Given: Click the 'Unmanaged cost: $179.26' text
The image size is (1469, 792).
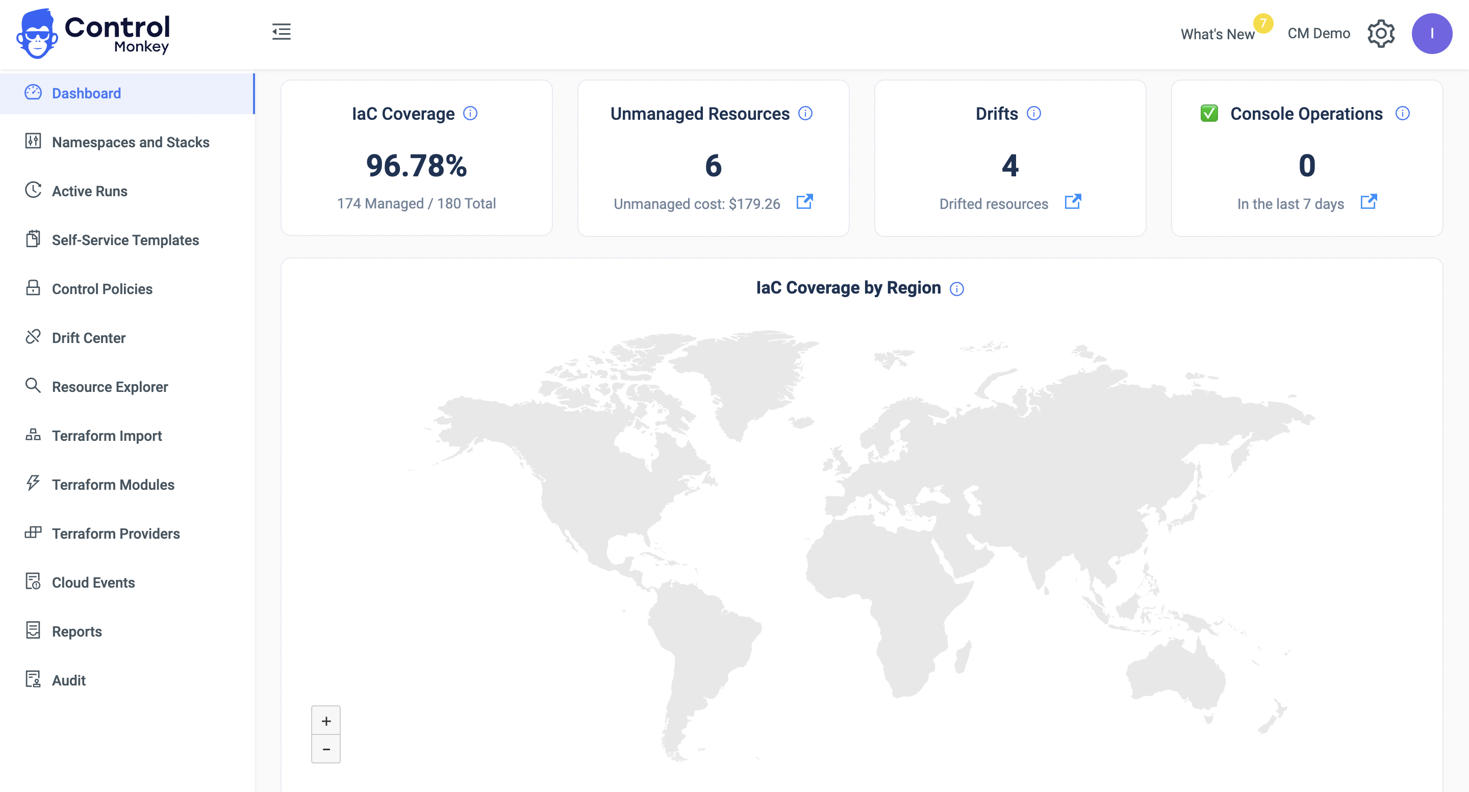Looking at the screenshot, I should pyautogui.click(x=696, y=204).
